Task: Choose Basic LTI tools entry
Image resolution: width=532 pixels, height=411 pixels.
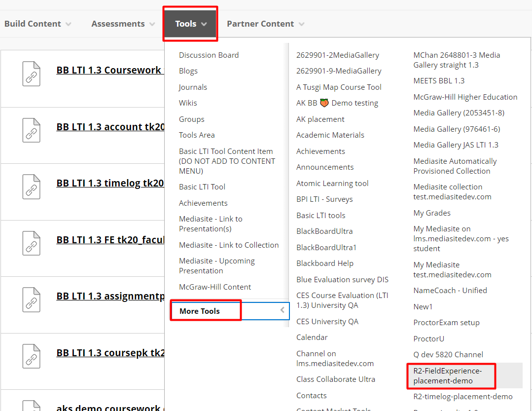Action: coord(320,216)
